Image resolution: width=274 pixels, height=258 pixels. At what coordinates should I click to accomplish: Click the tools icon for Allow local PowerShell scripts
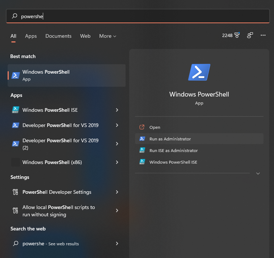point(15,210)
